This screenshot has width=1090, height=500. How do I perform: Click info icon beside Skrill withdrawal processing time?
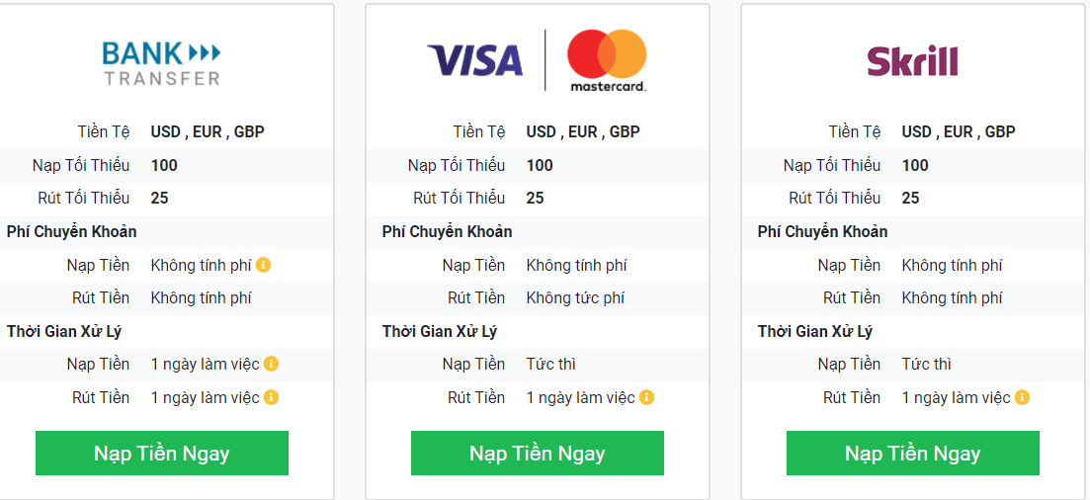tap(1022, 397)
